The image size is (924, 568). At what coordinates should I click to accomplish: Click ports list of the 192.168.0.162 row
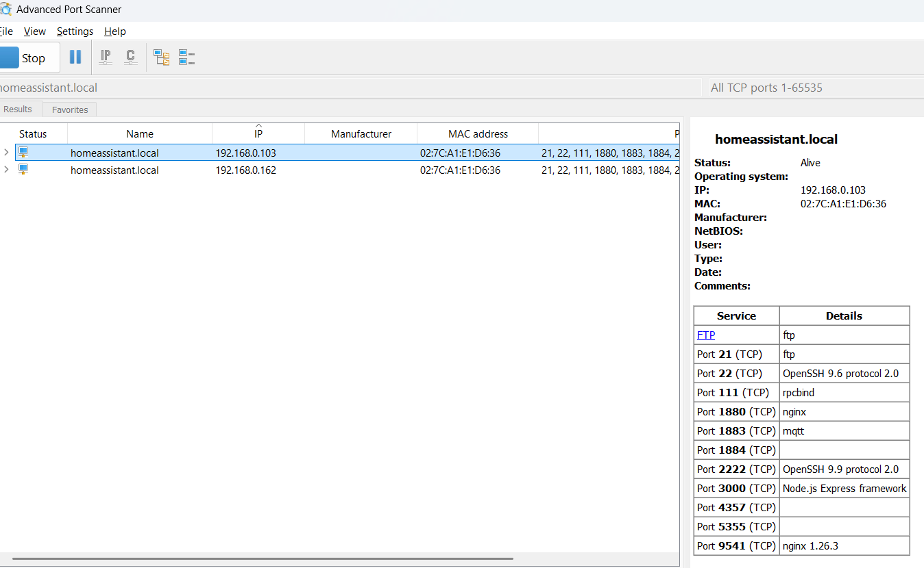[x=610, y=170]
